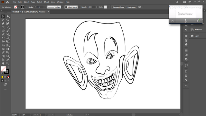This screenshot has height=116, width=206.
Task: Open the Pathfinder panel icon
Action: point(186,80)
